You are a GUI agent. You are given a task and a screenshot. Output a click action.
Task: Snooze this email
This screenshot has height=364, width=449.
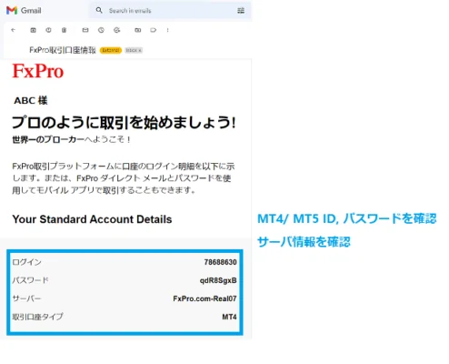[x=101, y=30]
